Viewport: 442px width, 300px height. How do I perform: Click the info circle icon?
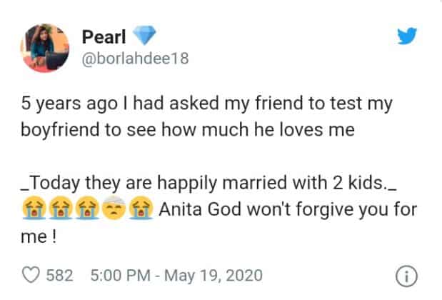pos(406,275)
